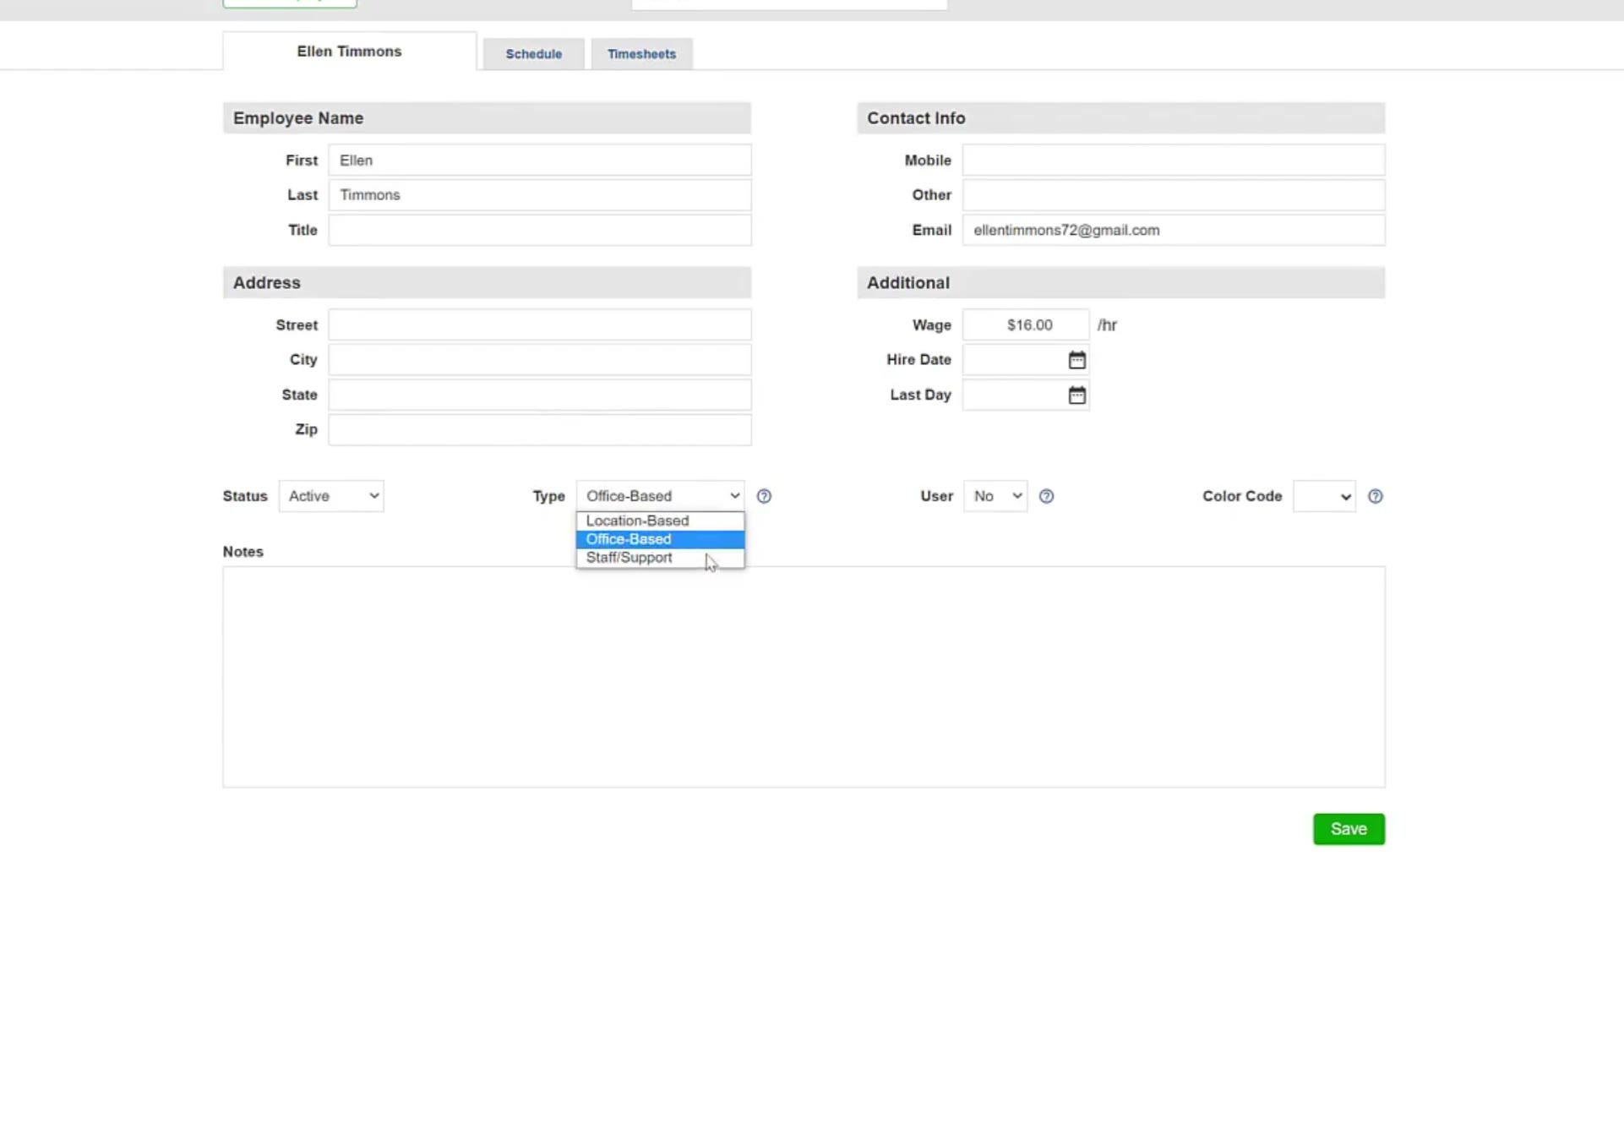Click the Other contact field
This screenshot has height=1129, width=1624.
[x=1174, y=195]
